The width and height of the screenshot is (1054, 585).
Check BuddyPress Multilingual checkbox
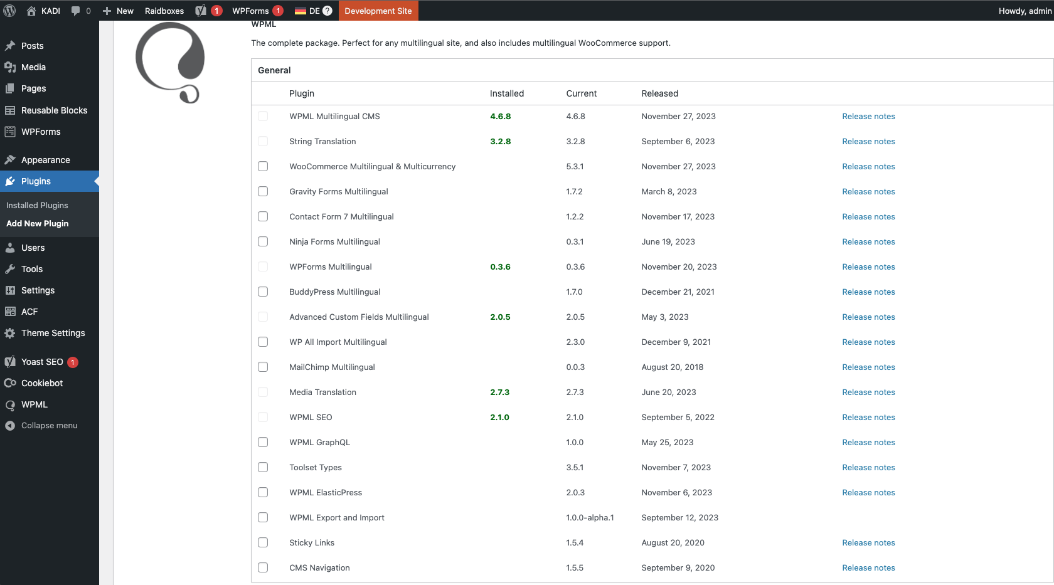pos(263,292)
